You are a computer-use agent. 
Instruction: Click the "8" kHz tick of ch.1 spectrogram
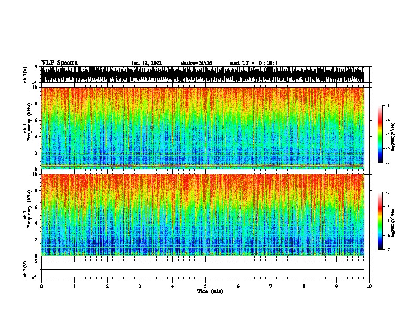click(x=36, y=104)
